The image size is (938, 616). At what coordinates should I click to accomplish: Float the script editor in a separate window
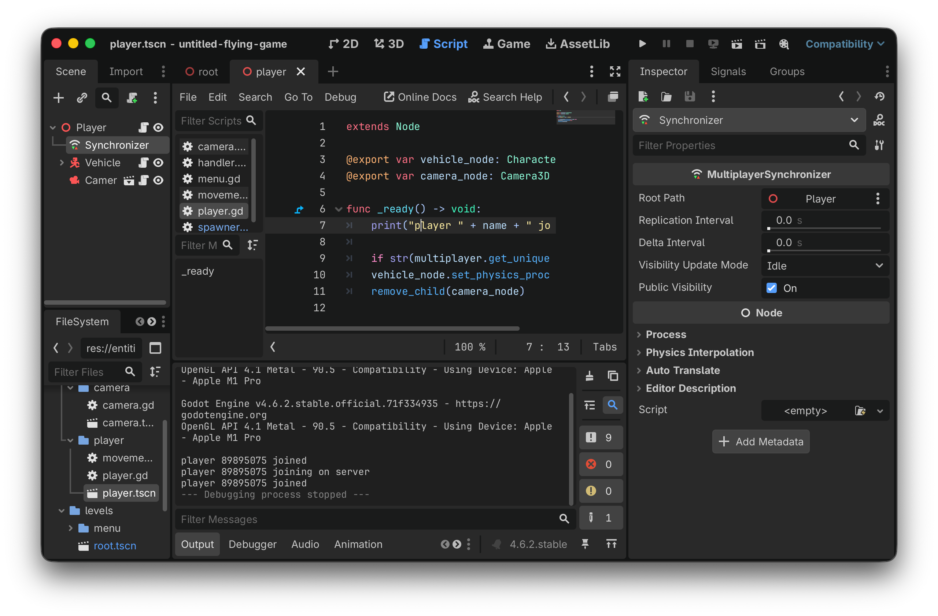613,97
